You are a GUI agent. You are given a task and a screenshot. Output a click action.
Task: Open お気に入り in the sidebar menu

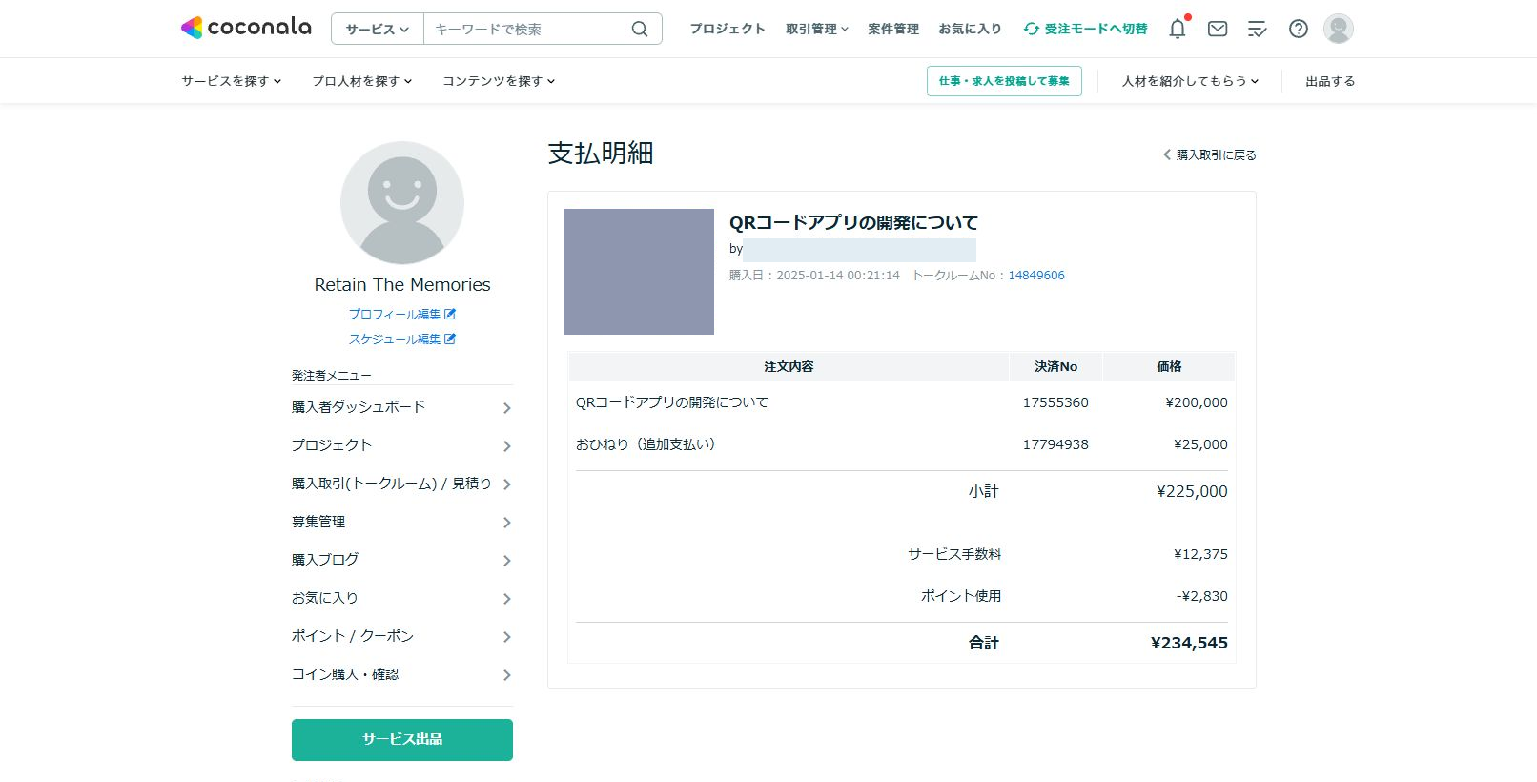pos(402,598)
